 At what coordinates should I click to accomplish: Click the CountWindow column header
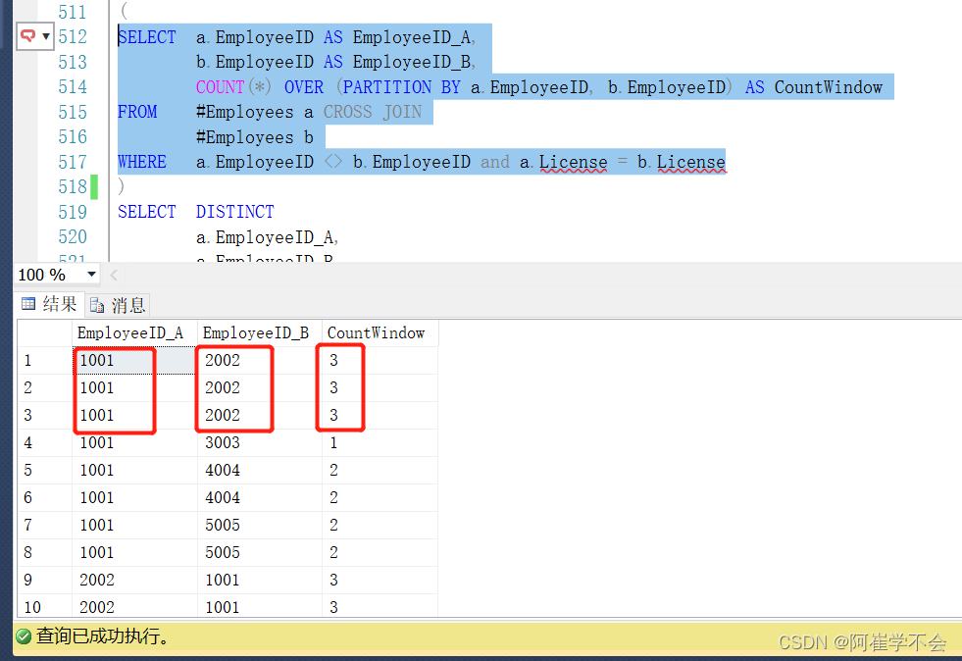[x=377, y=332]
